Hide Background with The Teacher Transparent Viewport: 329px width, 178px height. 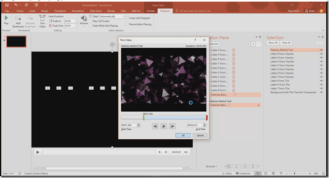coord(321,92)
